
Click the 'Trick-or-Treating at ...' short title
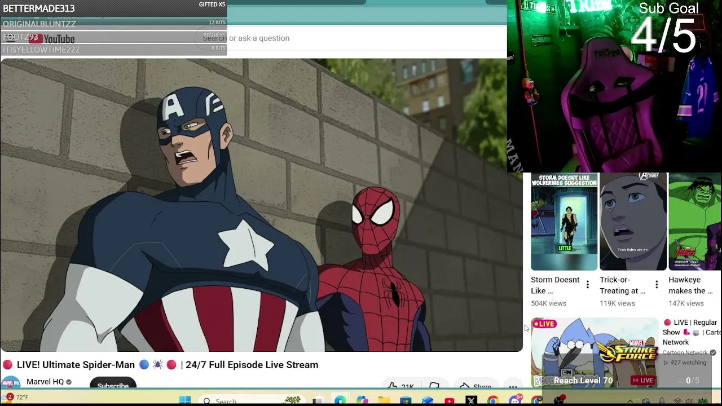[x=623, y=285]
